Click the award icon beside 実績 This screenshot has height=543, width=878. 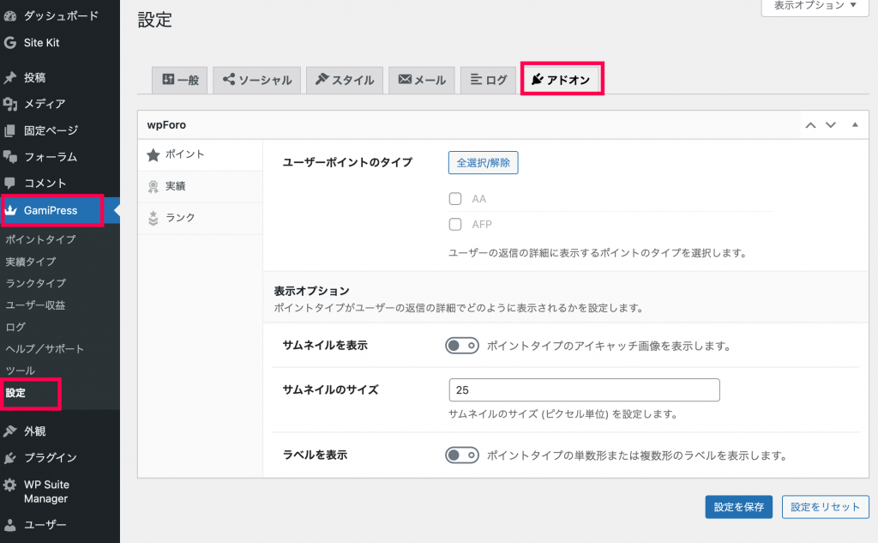[x=153, y=187]
